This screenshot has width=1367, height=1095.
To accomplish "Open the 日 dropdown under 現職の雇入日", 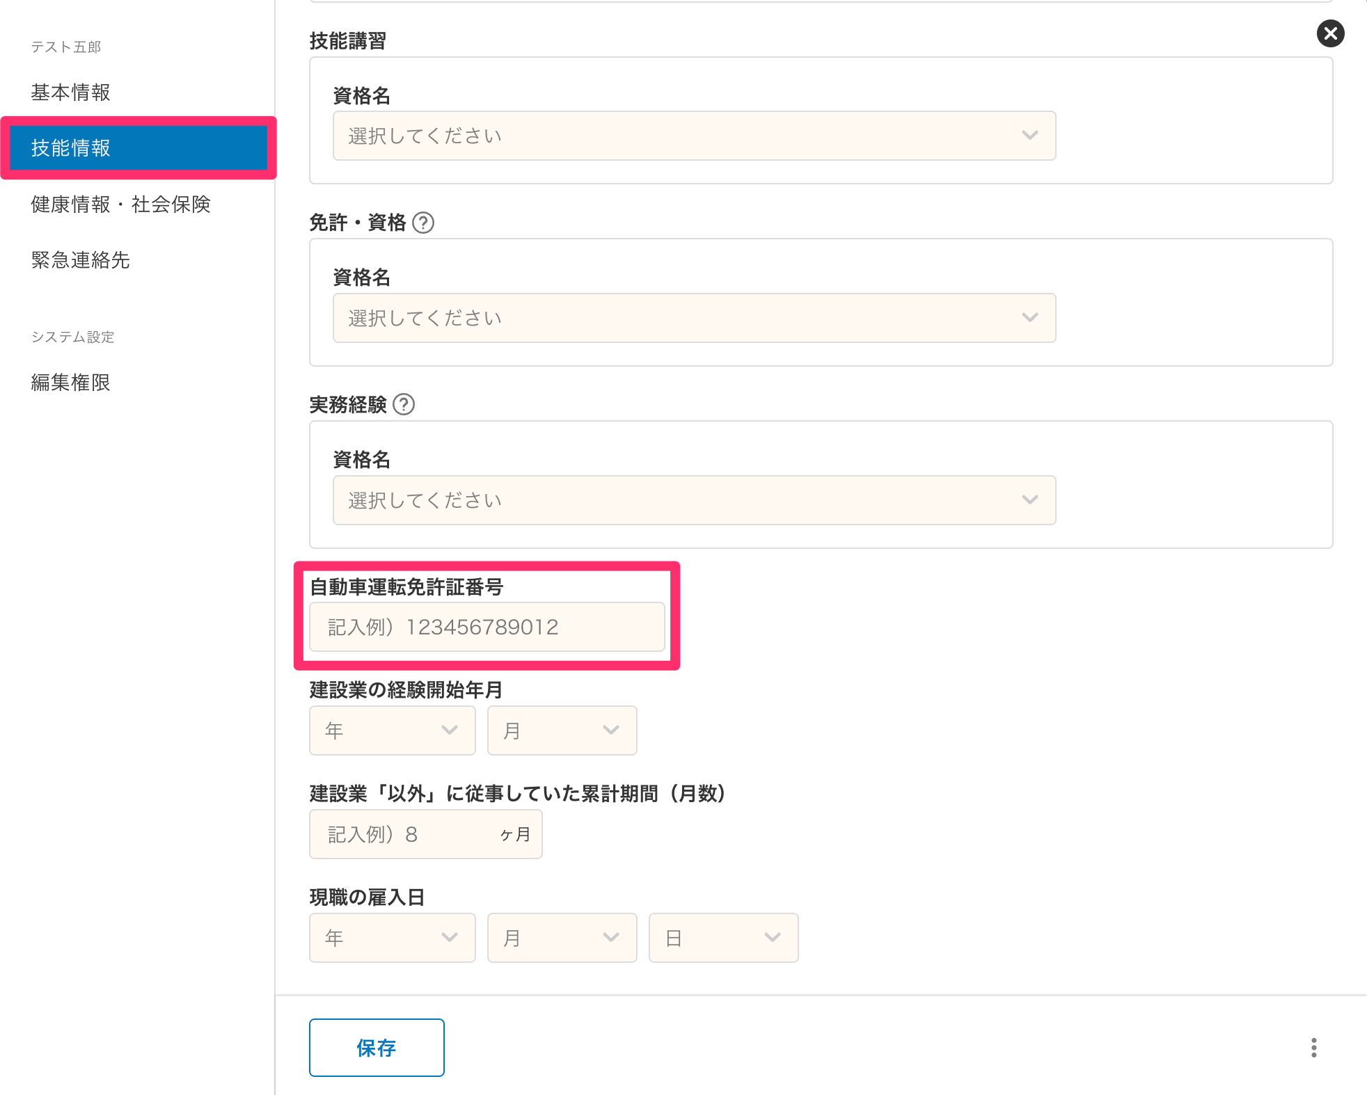I will click(723, 938).
